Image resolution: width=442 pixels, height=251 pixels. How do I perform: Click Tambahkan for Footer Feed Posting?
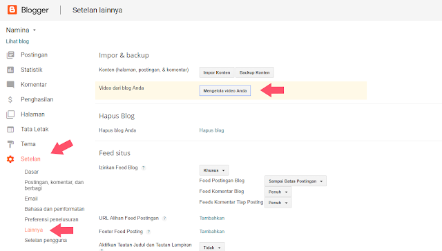[212, 231]
